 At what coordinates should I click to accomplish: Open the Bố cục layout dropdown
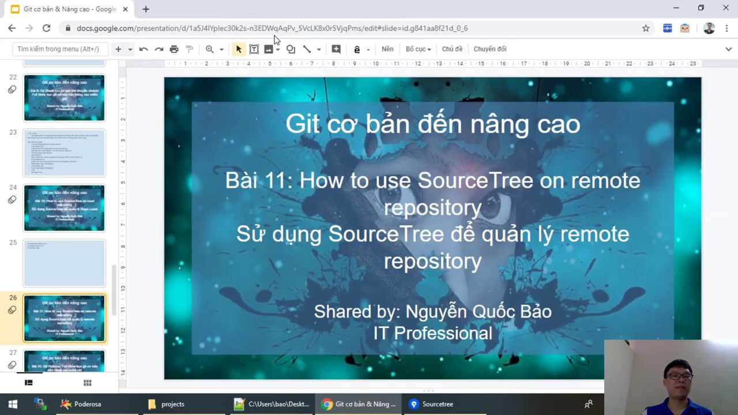point(418,49)
